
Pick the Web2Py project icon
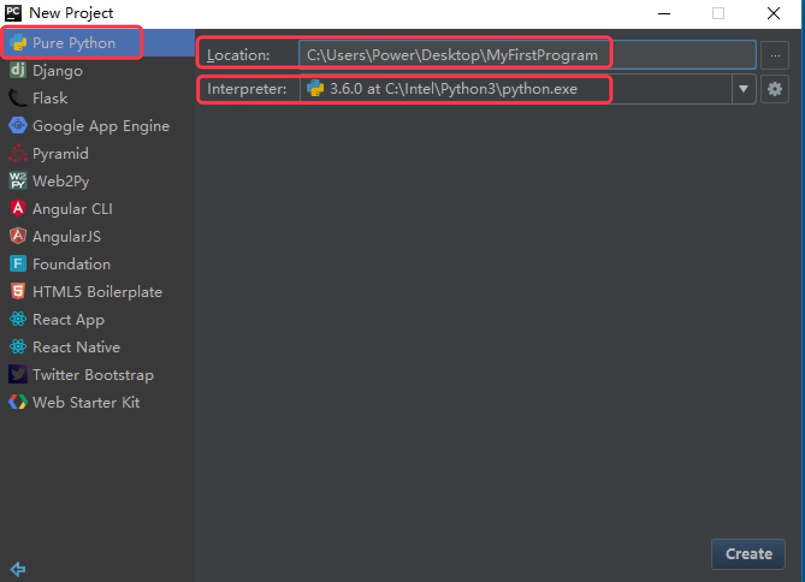pyautogui.click(x=18, y=181)
